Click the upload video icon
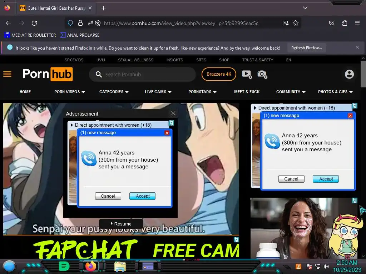 [x=247, y=74]
